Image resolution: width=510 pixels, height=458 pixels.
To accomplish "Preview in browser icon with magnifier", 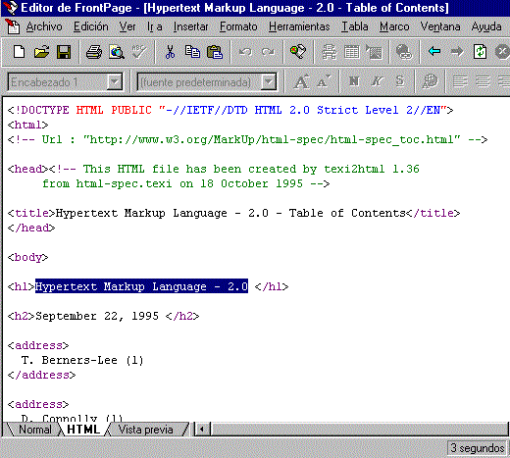I will coord(117,52).
